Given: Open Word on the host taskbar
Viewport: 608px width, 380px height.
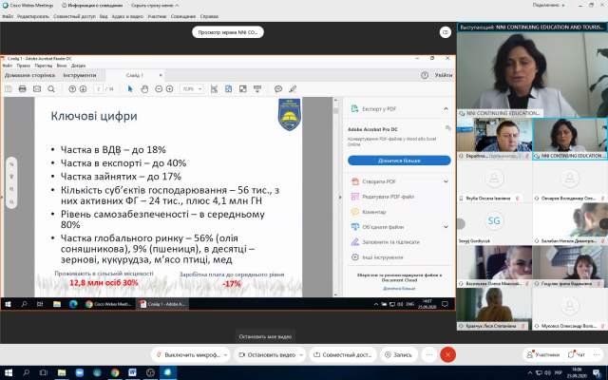Looking at the screenshot, I should tap(133, 373).
